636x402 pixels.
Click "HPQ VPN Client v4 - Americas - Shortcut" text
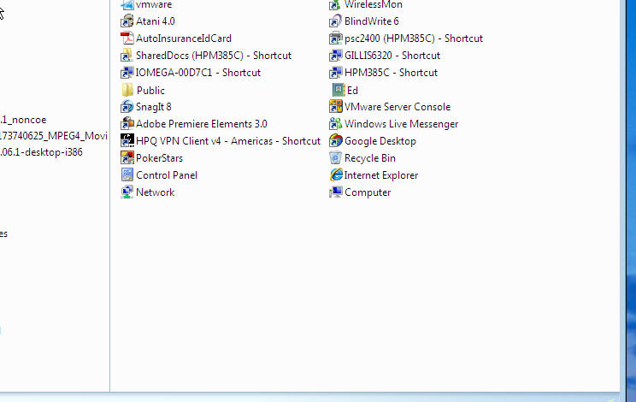pos(228,141)
